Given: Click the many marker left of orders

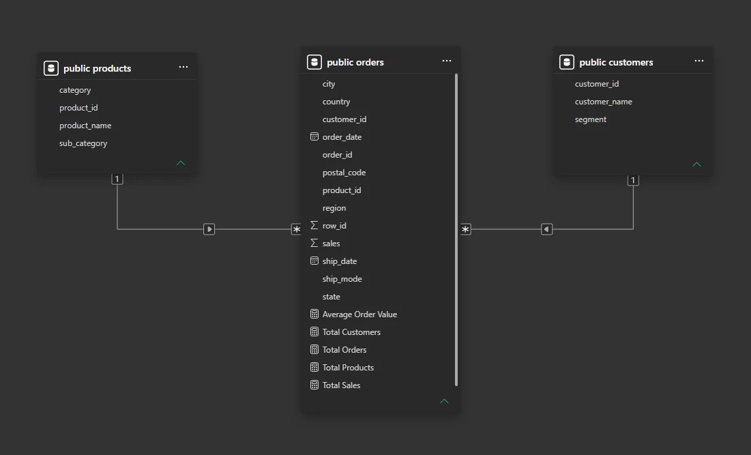Looking at the screenshot, I should (x=297, y=229).
